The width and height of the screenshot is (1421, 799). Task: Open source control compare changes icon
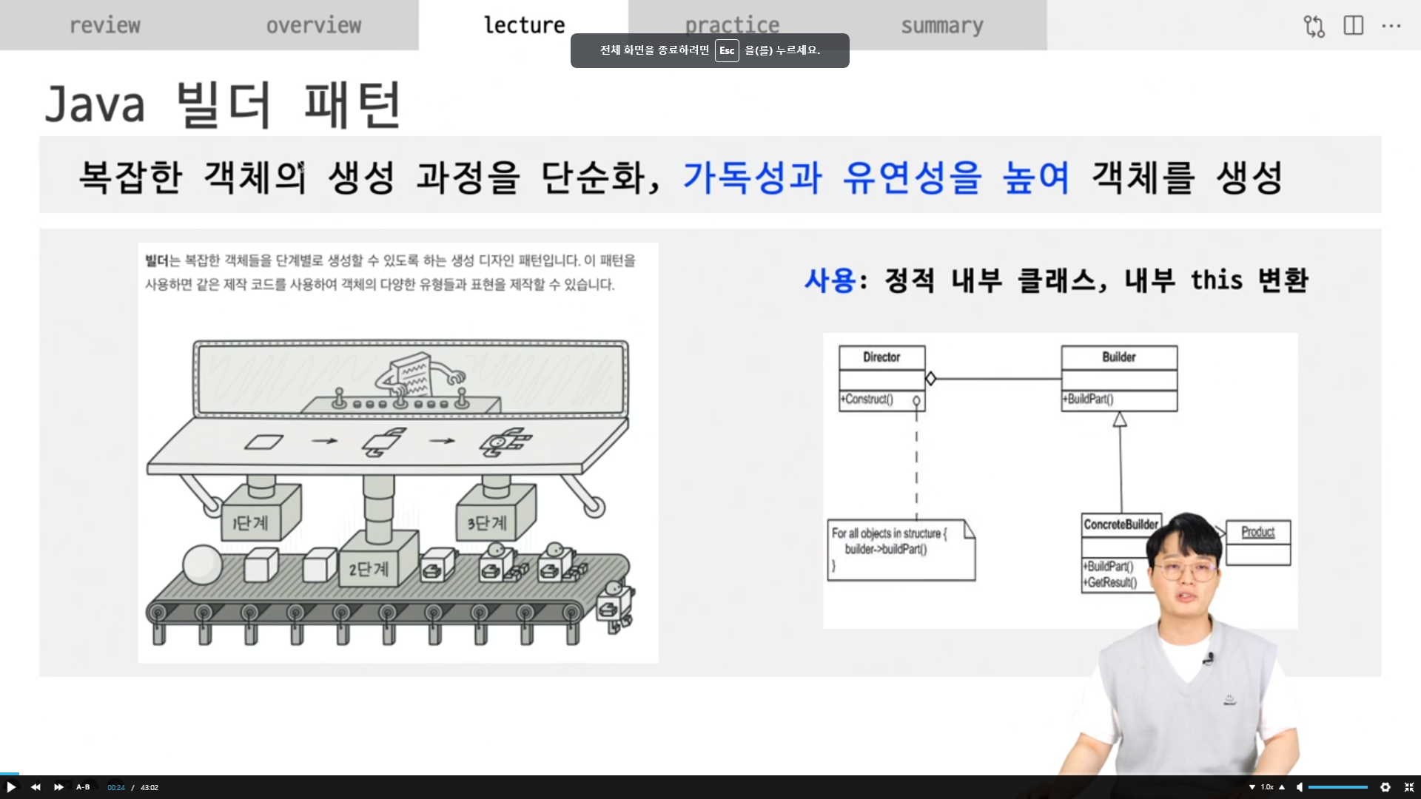click(x=1314, y=26)
